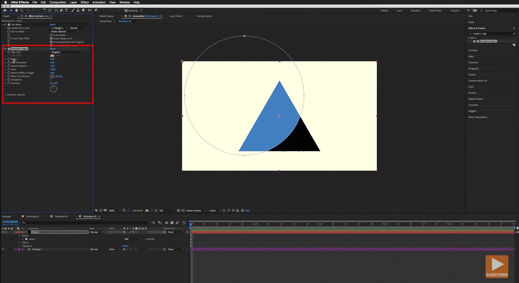Image resolution: width=519 pixels, height=283 pixels.
Task: Click the Selection arrow tool
Action: 11,10
